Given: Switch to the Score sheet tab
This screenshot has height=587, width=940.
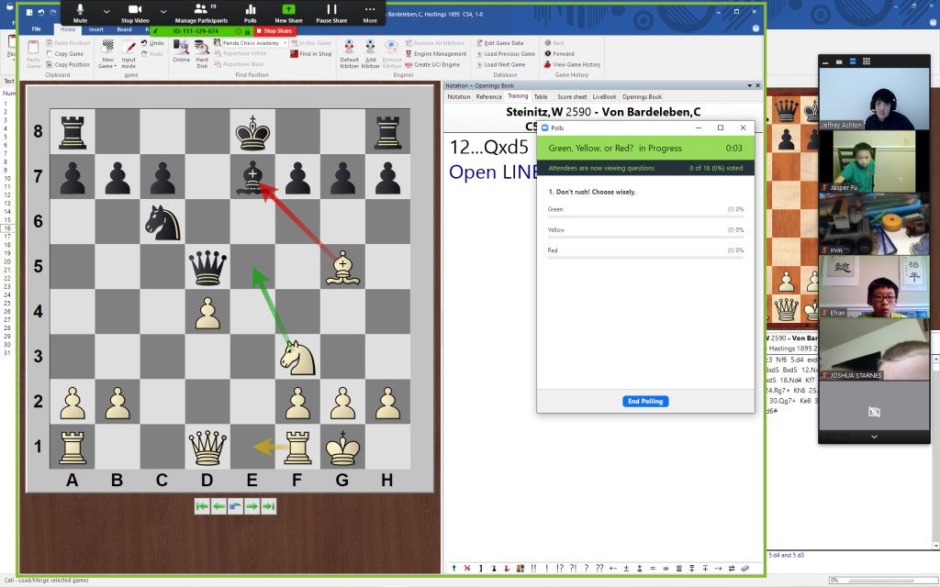Looking at the screenshot, I should [x=572, y=96].
